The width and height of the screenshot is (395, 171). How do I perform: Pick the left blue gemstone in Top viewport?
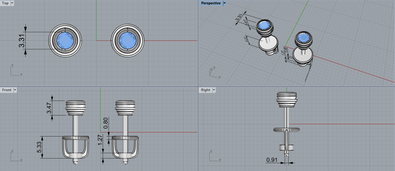(65, 40)
